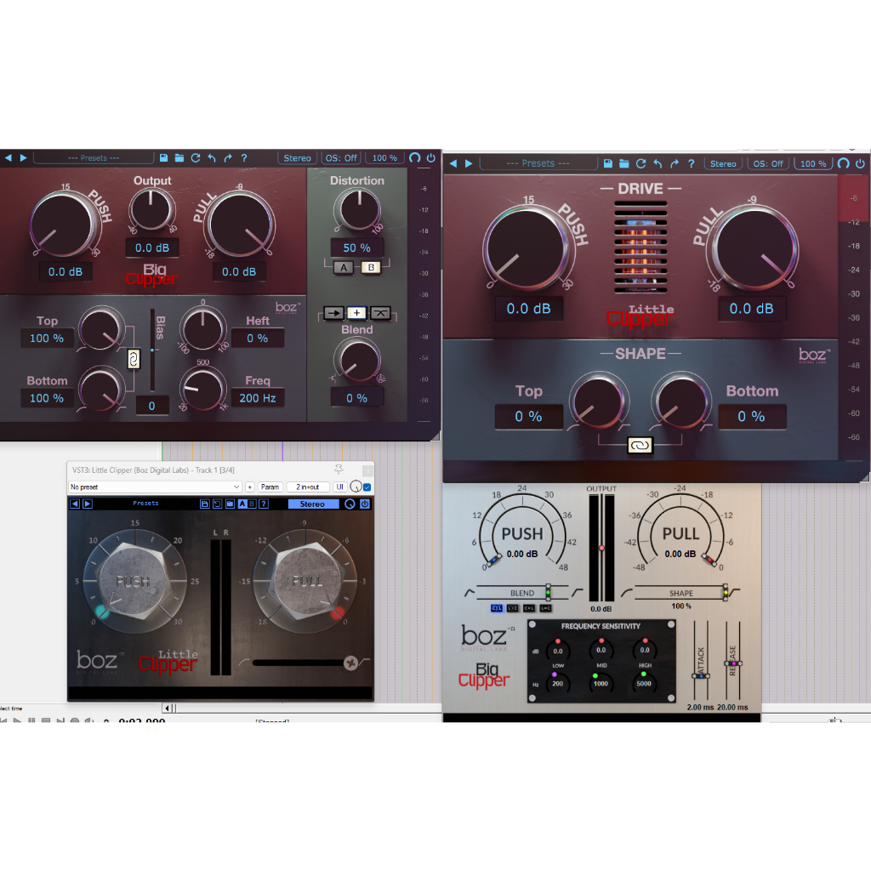Toggle the Top/Bottom link button in Big Clipper
The image size is (871, 871).
point(133,360)
